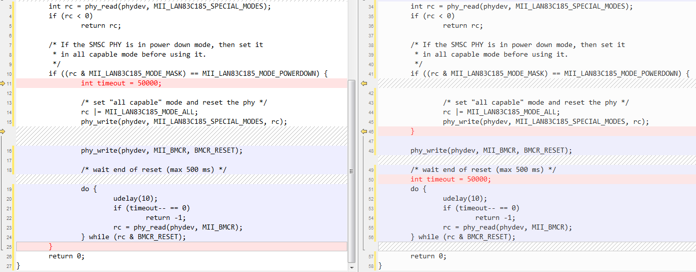Click the left pane scrollbar down arrow
This screenshot has height=272, width=696.
(352, 267)
